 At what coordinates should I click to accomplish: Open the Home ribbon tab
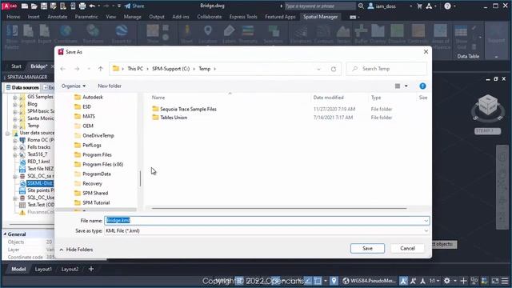14,17
